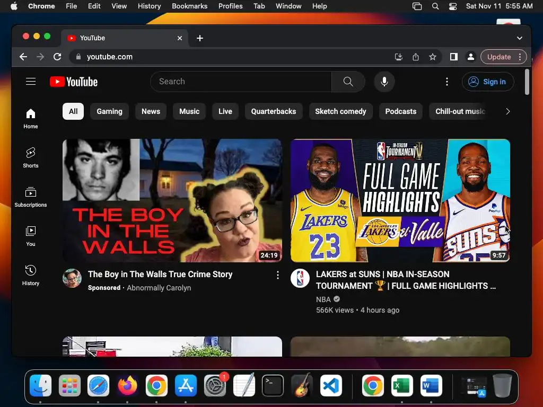Click the search magnifier button

(348, 82)
